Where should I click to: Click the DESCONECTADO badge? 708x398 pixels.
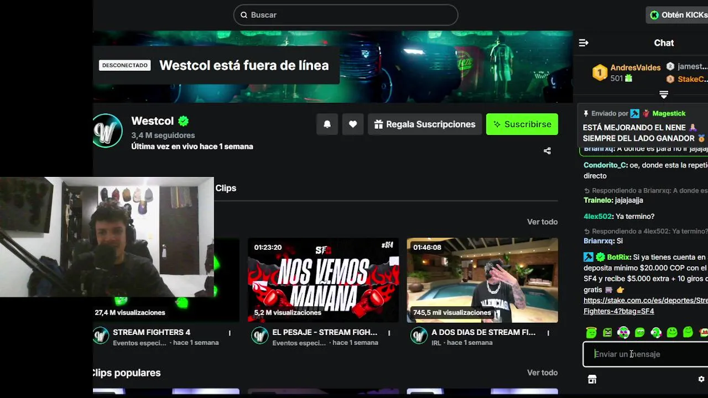click(x=125, y=65)
